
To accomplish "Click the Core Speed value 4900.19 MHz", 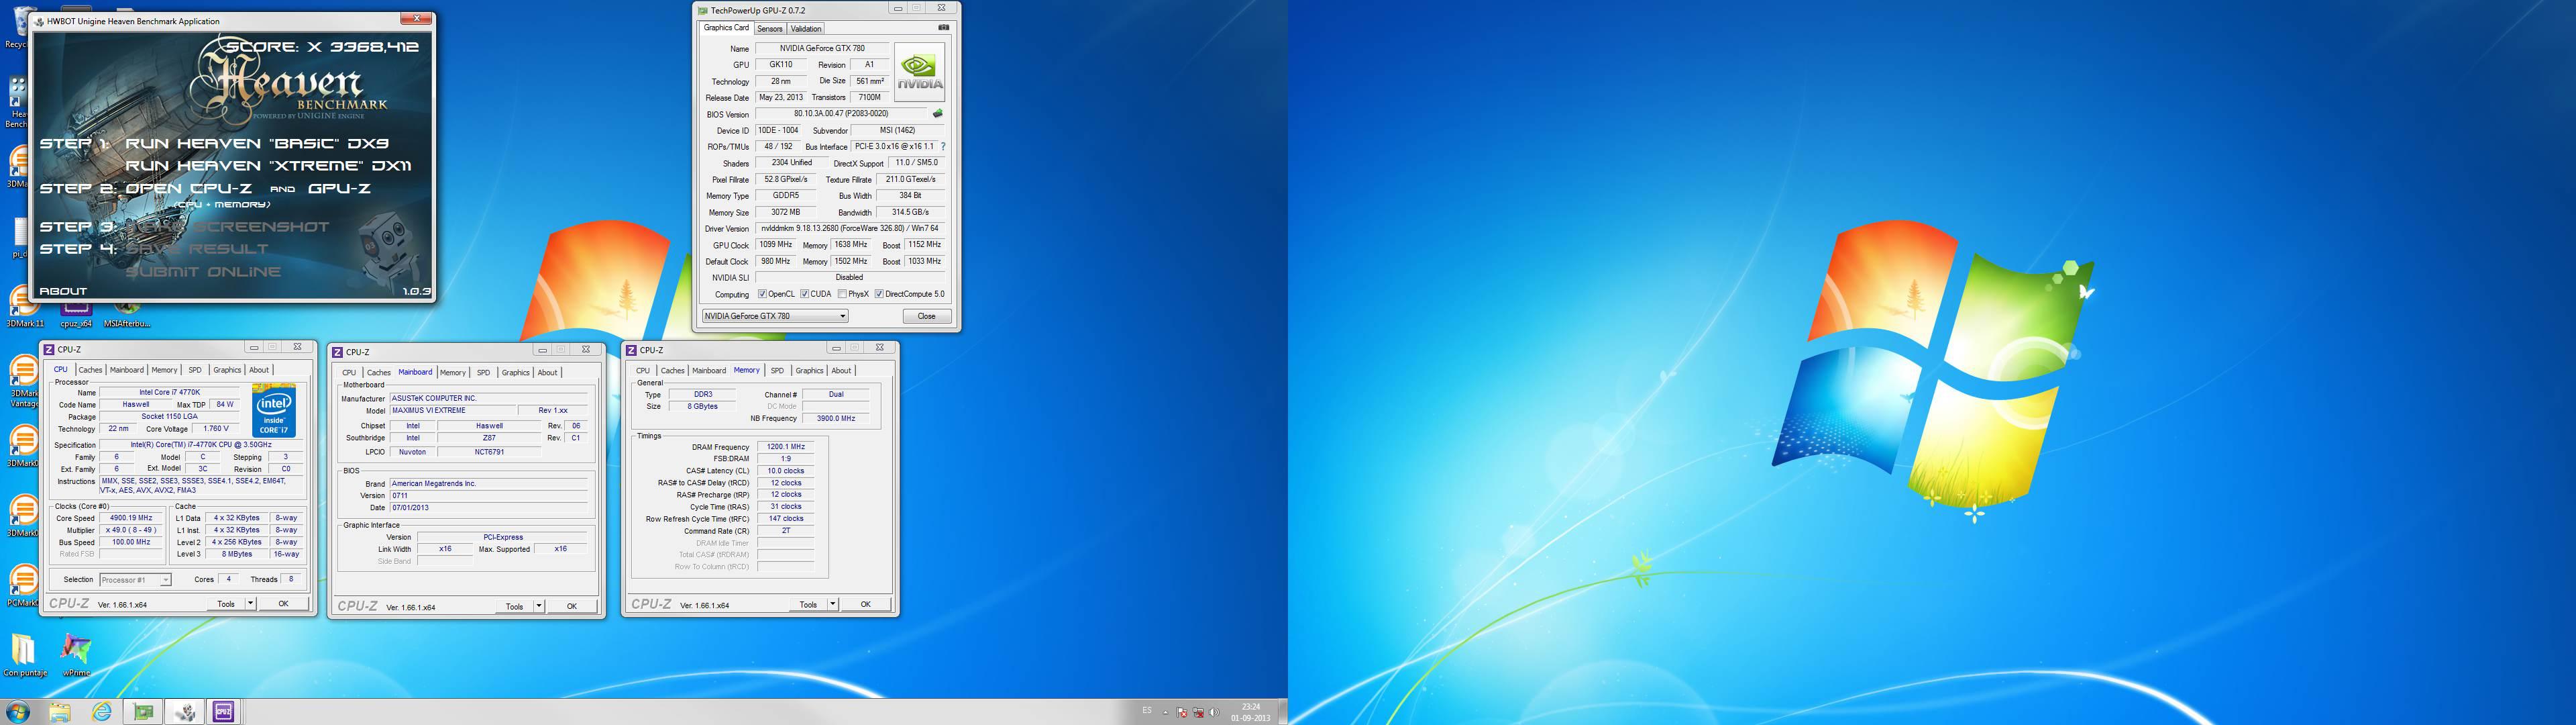I will pos(131,519).
